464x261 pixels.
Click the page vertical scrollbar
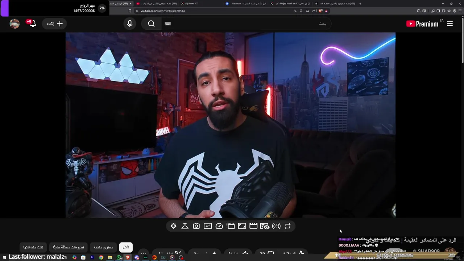point(462,40)
